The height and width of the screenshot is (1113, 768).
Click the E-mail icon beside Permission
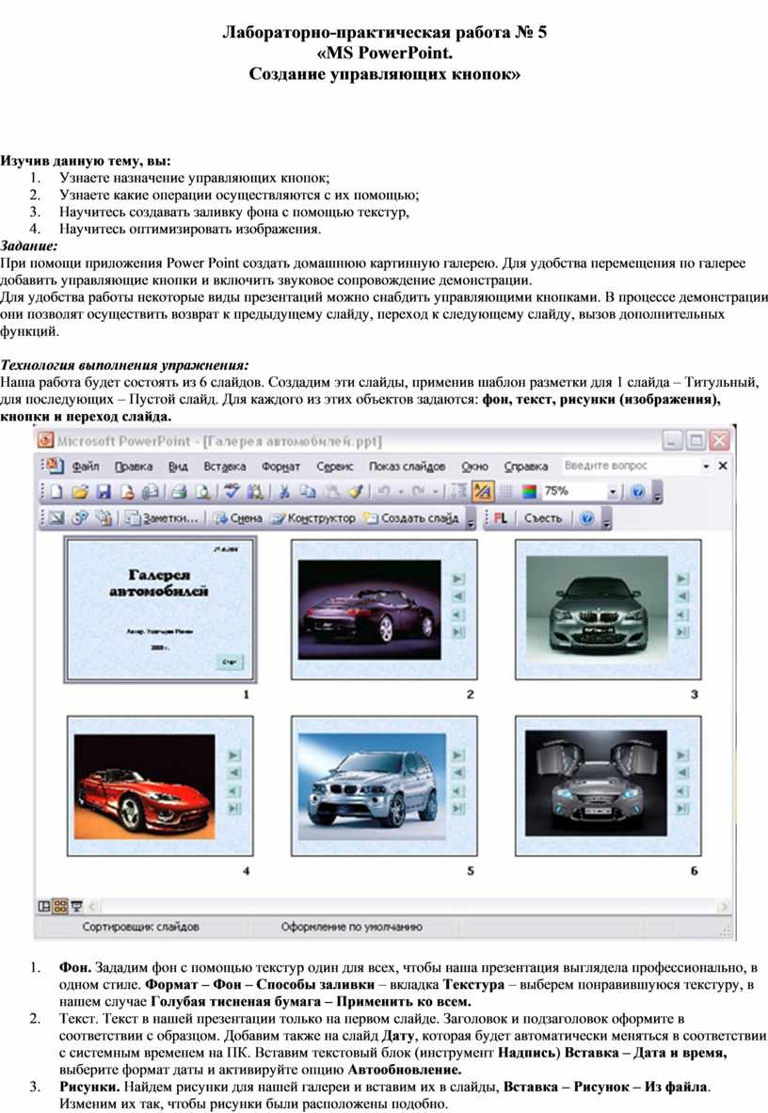150,491
